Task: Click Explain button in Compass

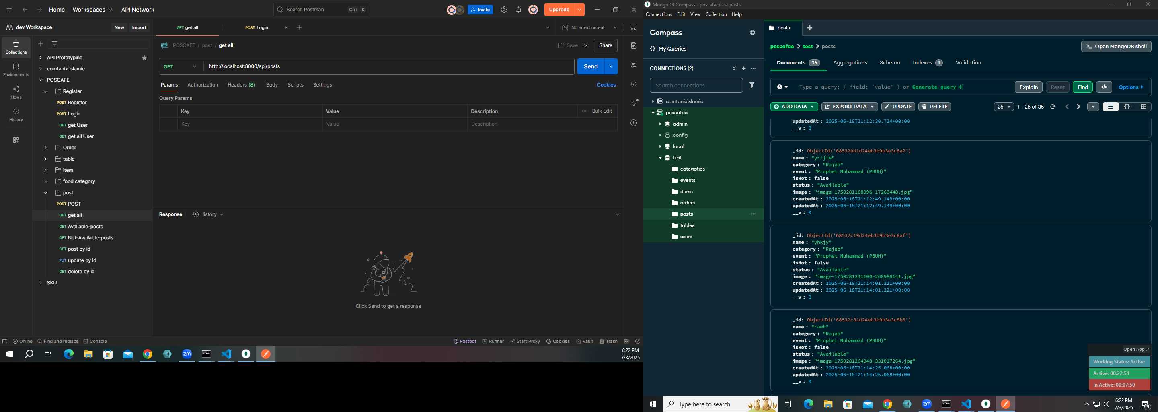Action: click(1029, 87)
